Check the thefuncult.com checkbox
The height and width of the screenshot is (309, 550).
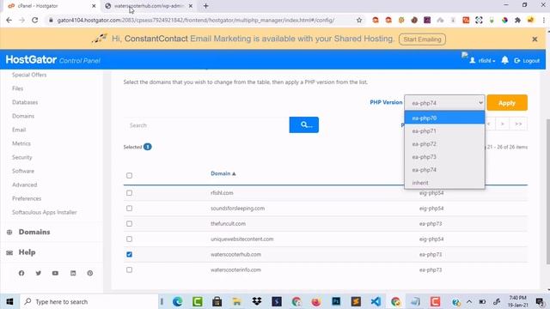129,223
